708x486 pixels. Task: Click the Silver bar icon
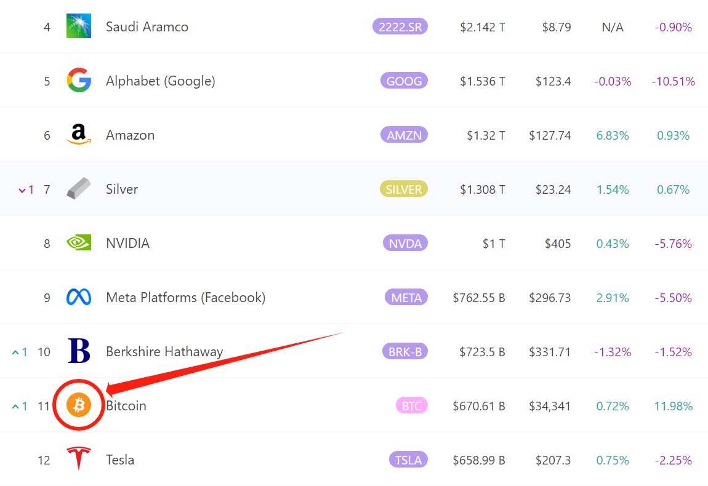(x=79, y=189)
